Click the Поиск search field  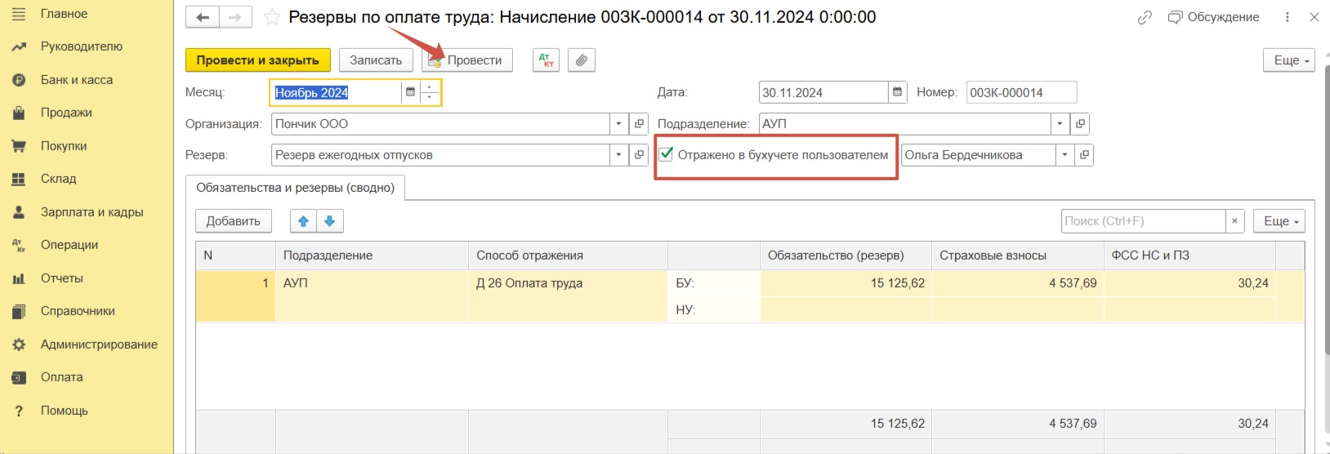point(1144,220)
